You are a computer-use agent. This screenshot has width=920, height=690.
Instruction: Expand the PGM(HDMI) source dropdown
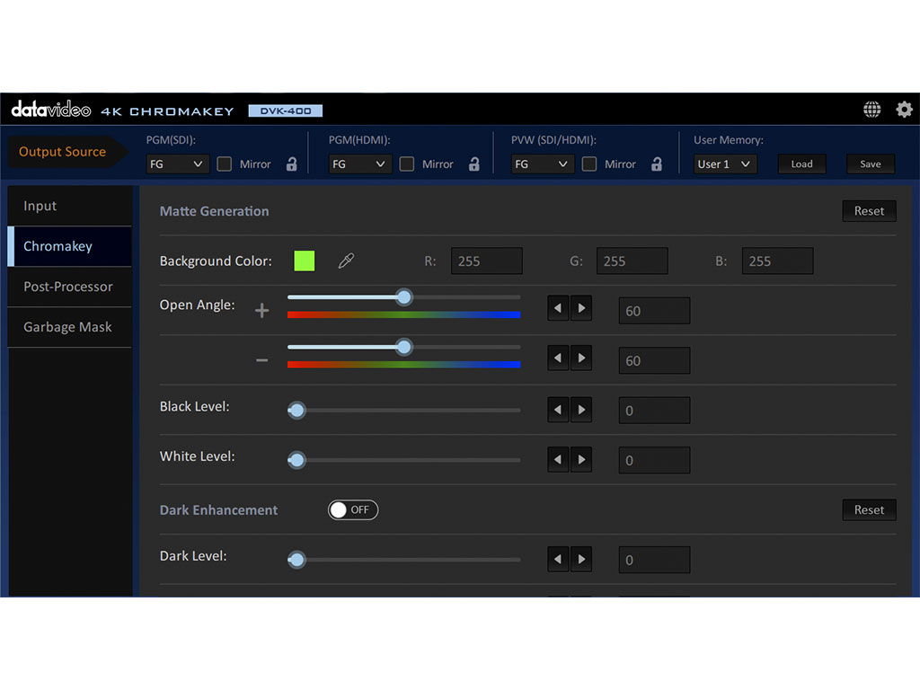359,164
